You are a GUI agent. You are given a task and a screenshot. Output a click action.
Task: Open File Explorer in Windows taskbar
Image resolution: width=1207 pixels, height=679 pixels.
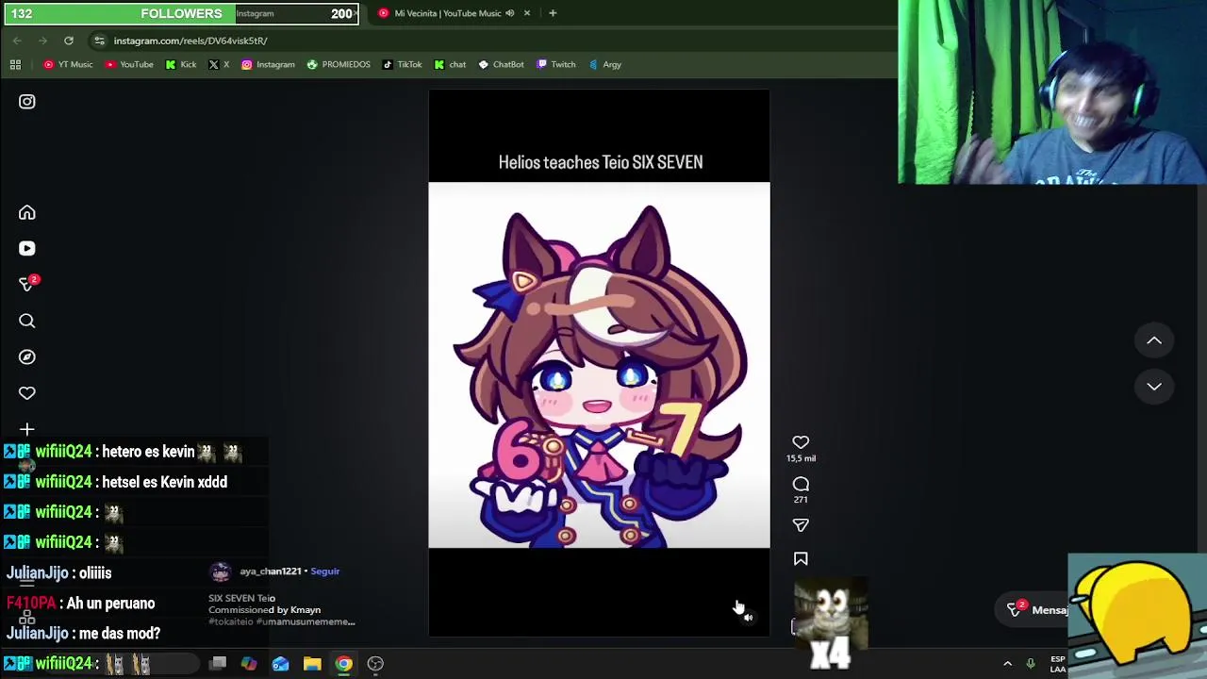click(x=312, y=664)
